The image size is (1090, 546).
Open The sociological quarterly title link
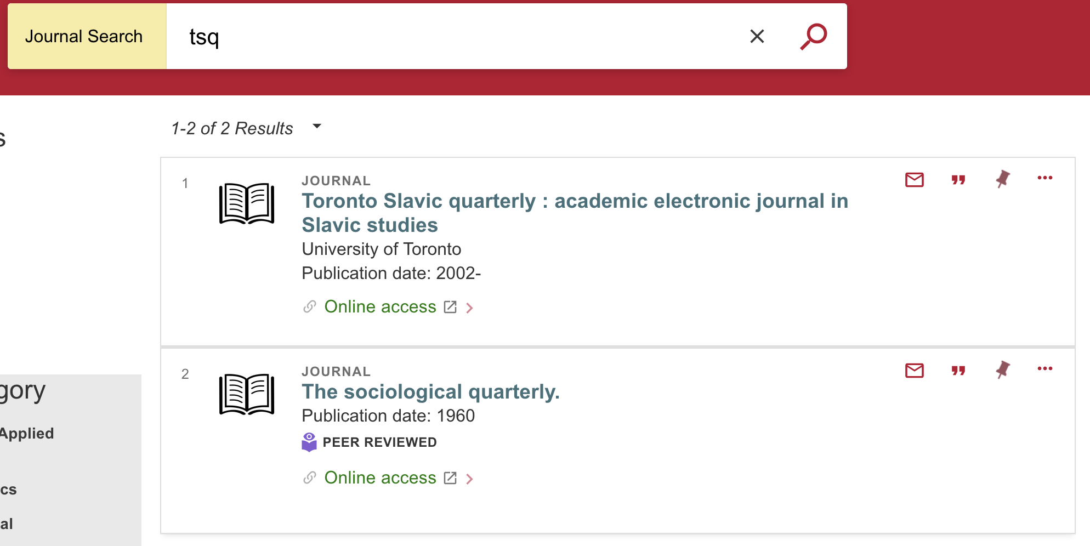pyautogui.click(x=430, y=392)
